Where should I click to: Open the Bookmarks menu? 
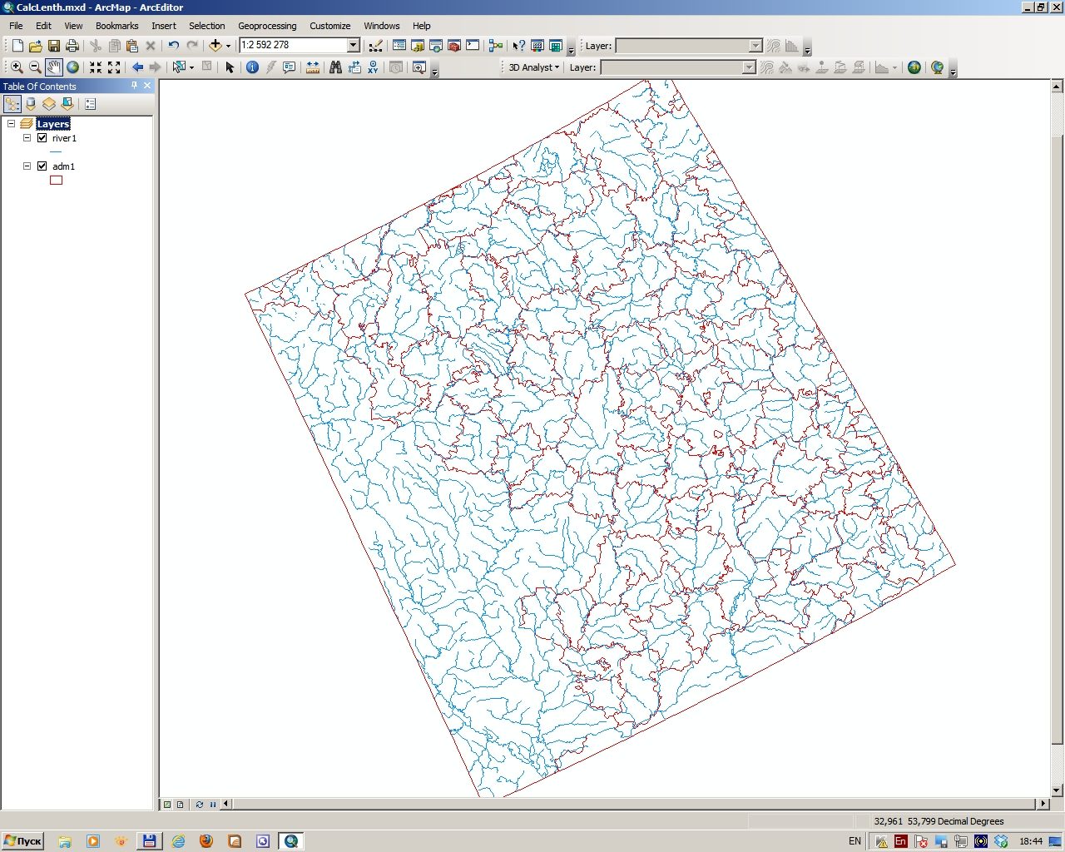(x=116, y=26)
